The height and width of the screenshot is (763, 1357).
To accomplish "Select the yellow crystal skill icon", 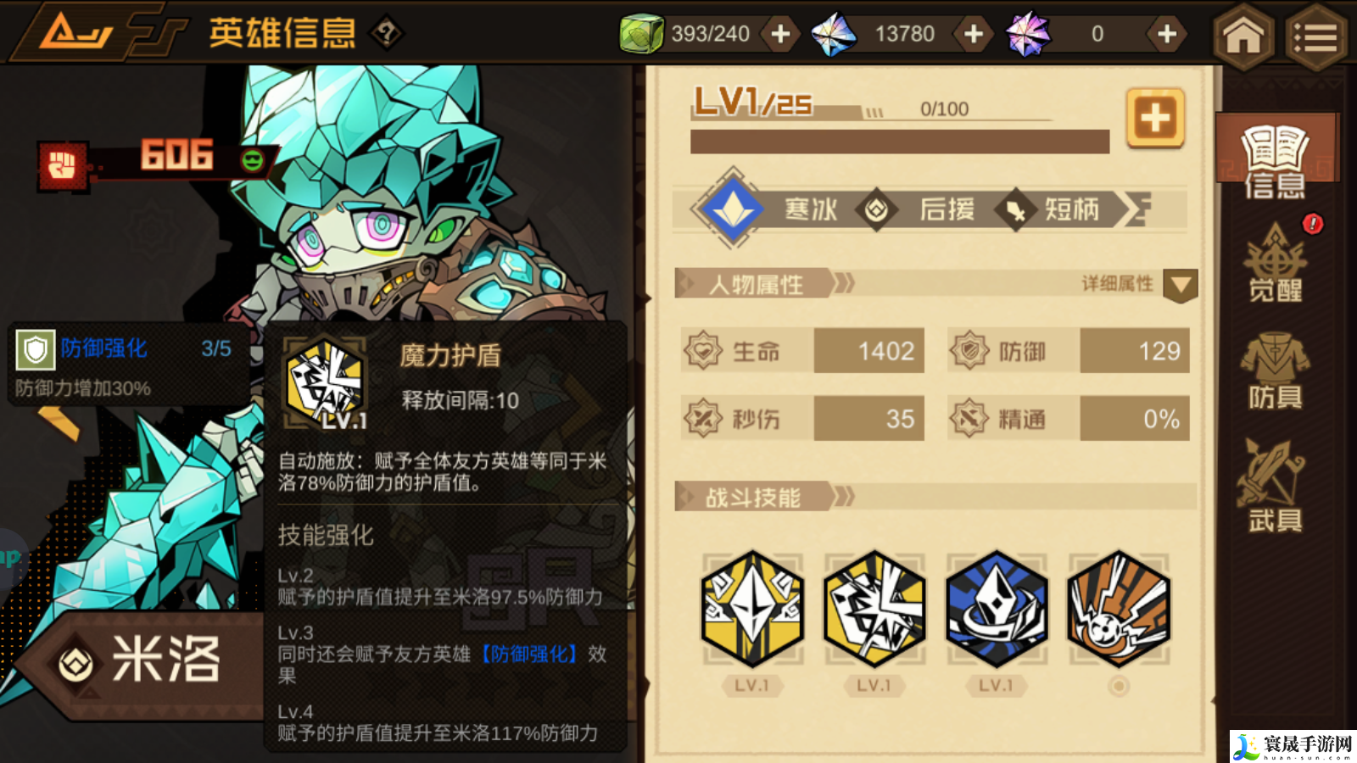I will 752,608.
